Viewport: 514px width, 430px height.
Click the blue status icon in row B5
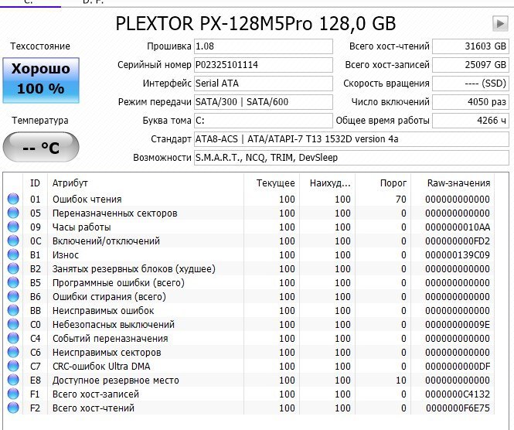tap(13, 282)
